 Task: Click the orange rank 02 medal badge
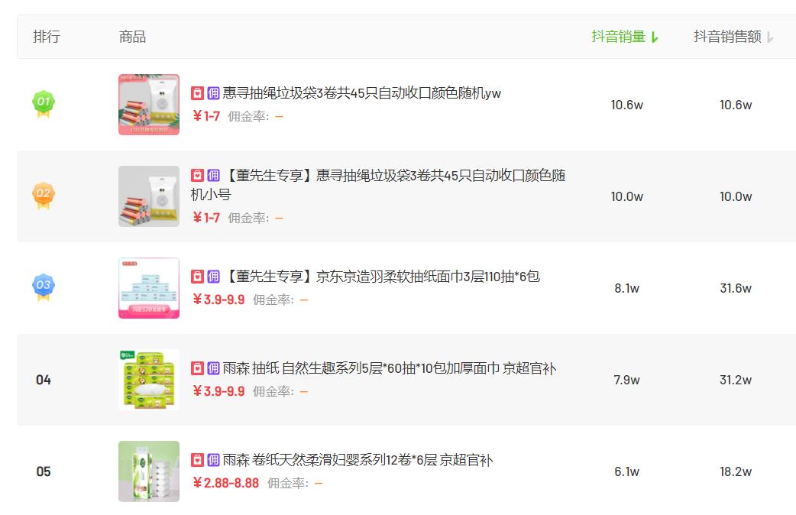coord(44,196)
